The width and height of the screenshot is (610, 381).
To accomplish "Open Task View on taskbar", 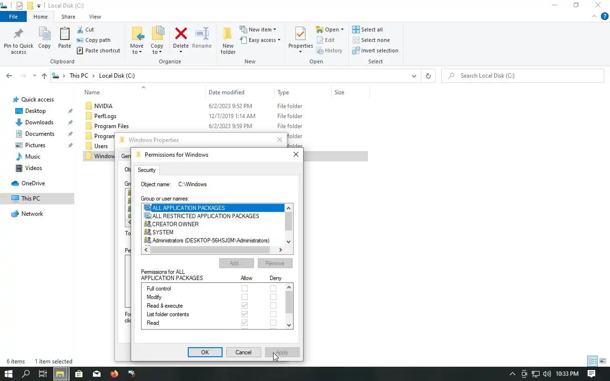I will coord(42,374).
